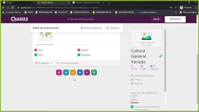Select the Peru answer option
The height and width of the screenshot is (112, 199).
pos(39,55)
